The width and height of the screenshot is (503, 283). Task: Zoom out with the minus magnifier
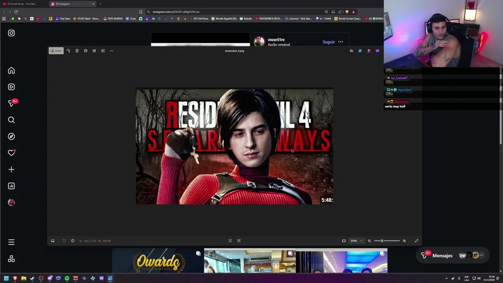tap(369, 241)
